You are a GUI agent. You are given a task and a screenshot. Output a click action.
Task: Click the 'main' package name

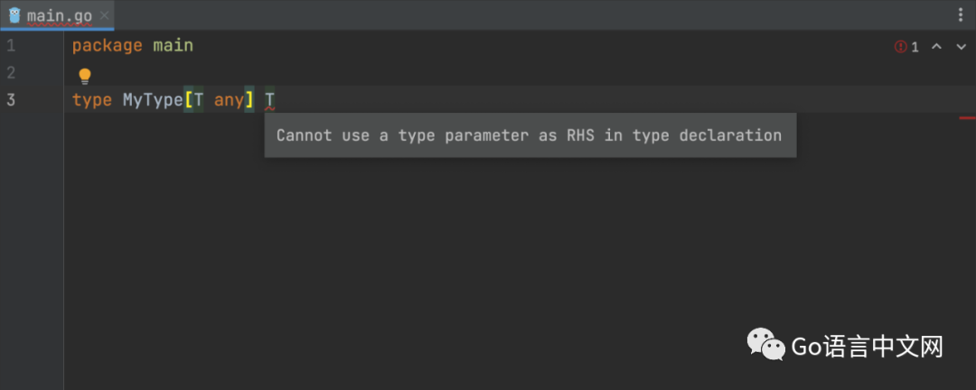click(x=173, y=46)
